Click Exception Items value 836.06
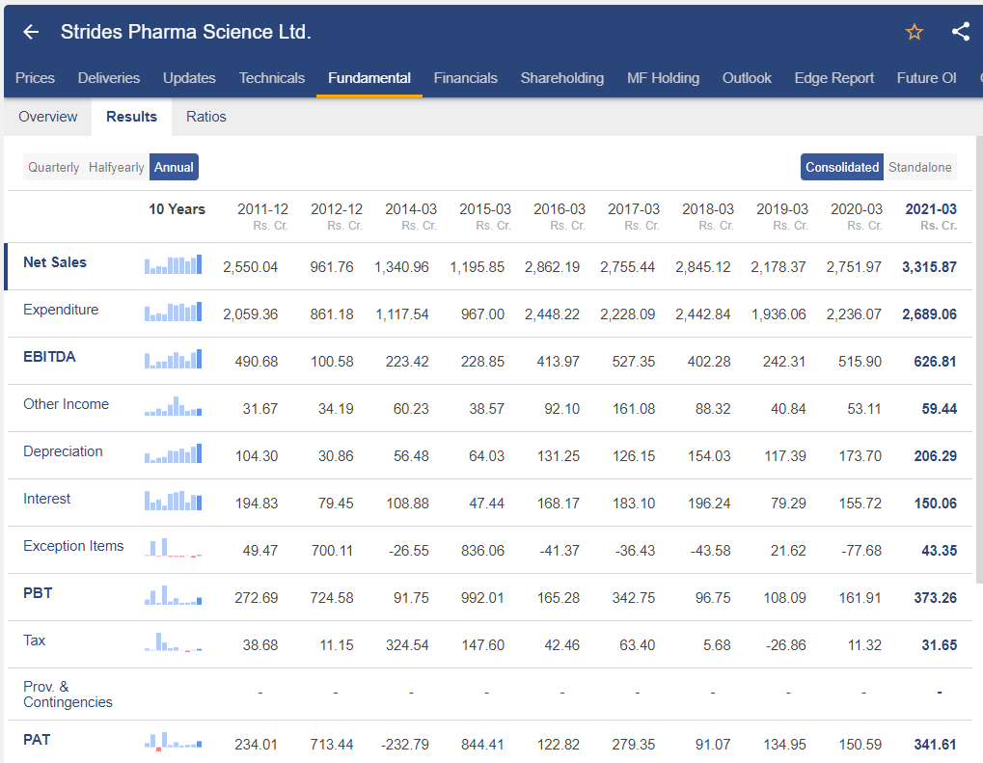The width and height of the screenshot is (983, 763). (x=482, y=551)
